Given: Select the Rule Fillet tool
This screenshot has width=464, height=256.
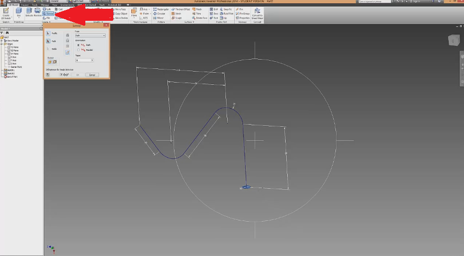Looking at the screenshot, I should (x=227, y=14).
